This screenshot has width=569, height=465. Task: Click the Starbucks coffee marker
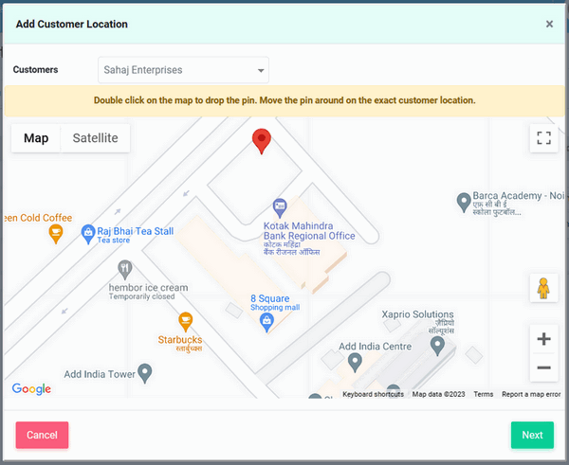(186, 322)
